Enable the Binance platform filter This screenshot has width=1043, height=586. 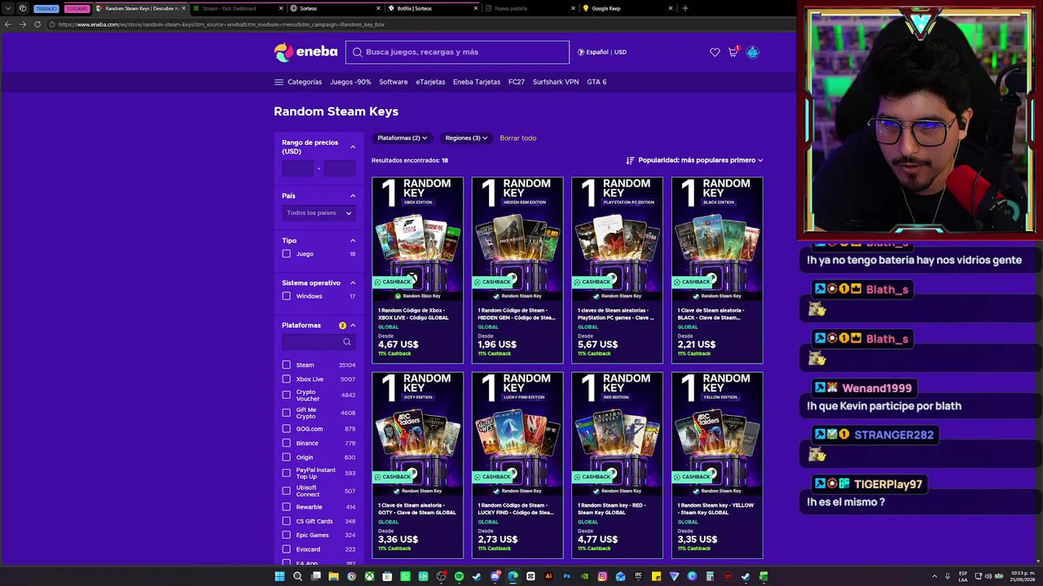(286, 443)
